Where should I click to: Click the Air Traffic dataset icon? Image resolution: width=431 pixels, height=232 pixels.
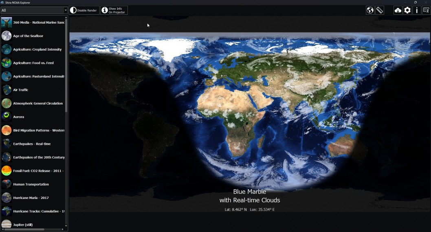[7, 90]
